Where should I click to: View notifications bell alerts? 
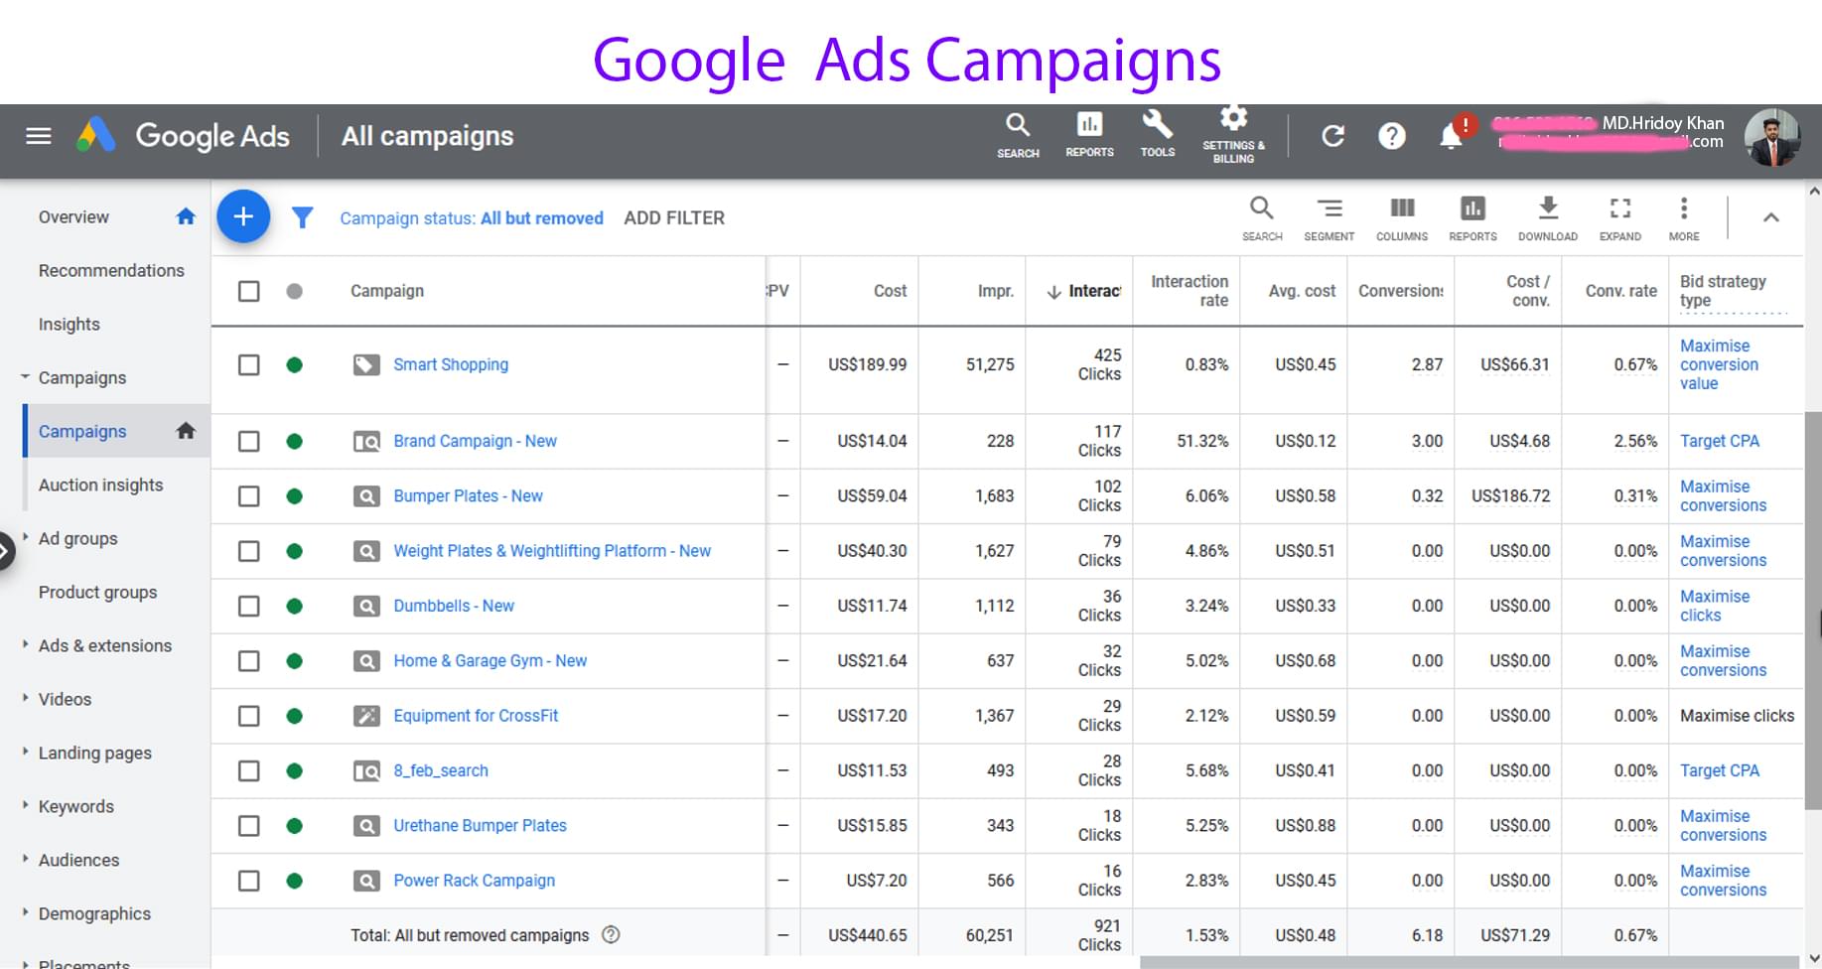tap(1452, 136)
